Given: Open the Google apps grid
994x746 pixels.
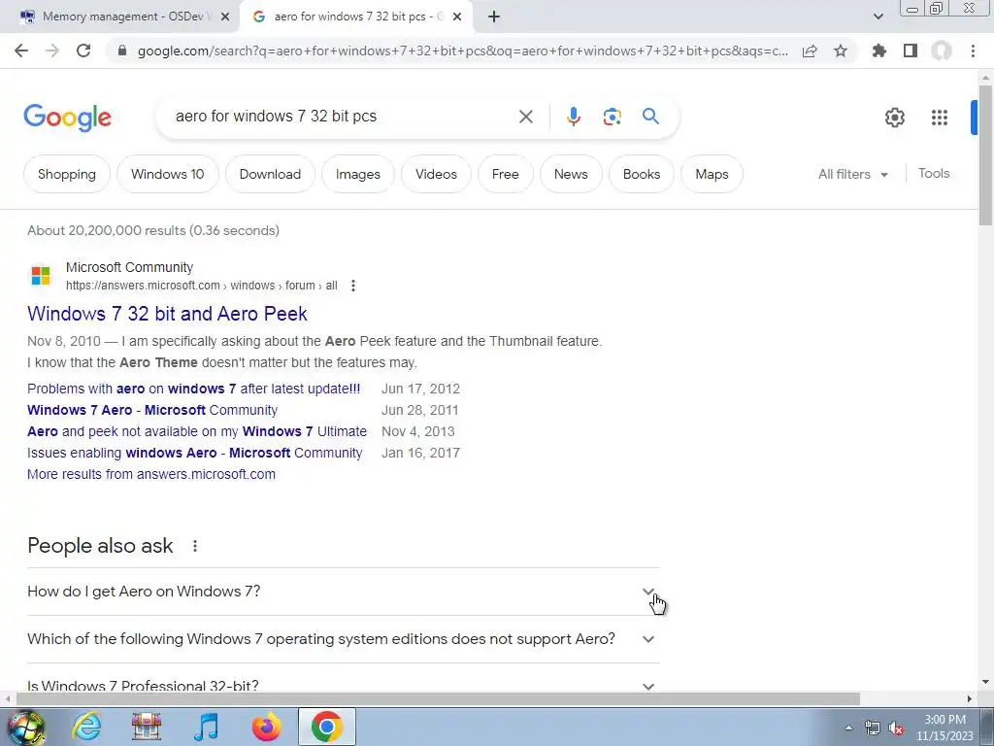Looking at the screenshot, I should [940, 118].
